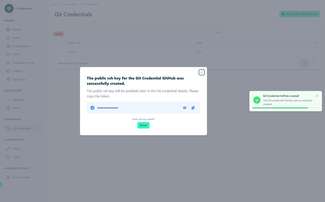Select the Users section icon
The image size is (325, 202).
click(x=8, y=38)
